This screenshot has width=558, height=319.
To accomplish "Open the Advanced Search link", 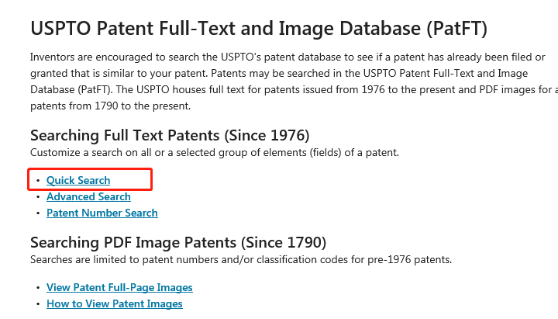I will (x=88, y=196).
